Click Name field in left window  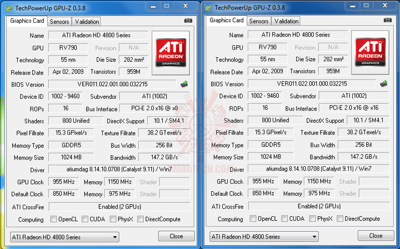(x=98, y=35)
